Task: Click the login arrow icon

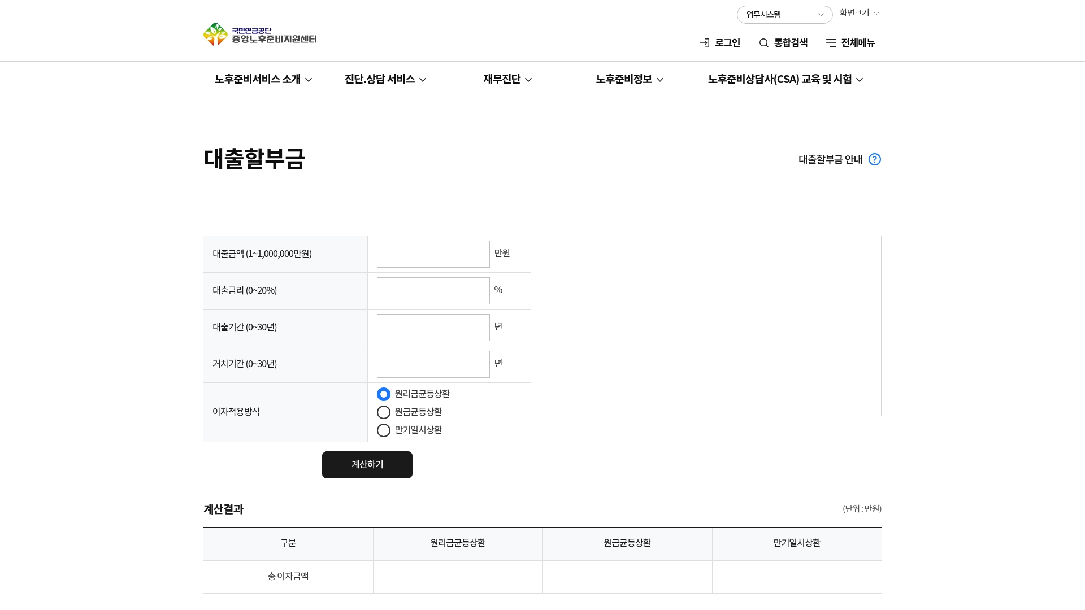Action: [x=705, y=43]
